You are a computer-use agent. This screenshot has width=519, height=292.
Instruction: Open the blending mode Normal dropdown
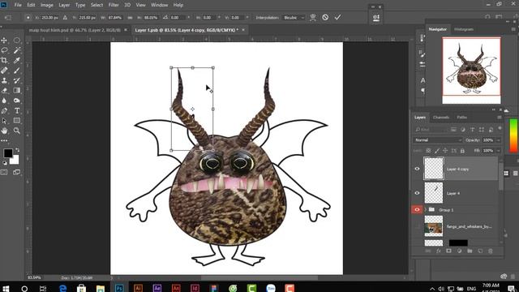pyautogui.click(x=437, y=140)
